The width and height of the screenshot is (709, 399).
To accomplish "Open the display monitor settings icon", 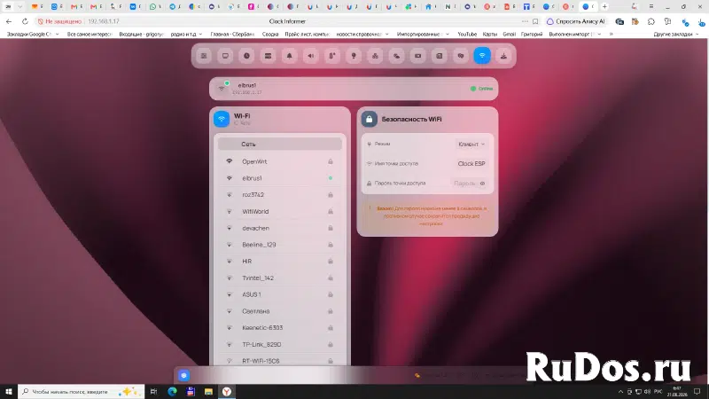I will point(225,56).
